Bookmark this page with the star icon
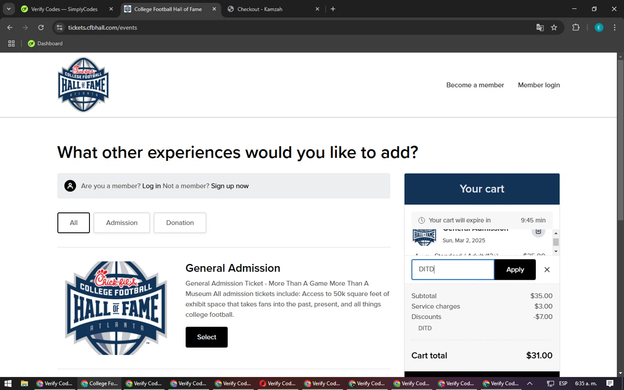624x390 pixels. (554, 27)
